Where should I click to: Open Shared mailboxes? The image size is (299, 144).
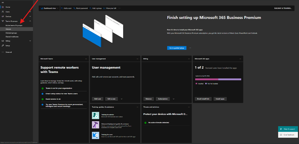click(x=12, y=37)
